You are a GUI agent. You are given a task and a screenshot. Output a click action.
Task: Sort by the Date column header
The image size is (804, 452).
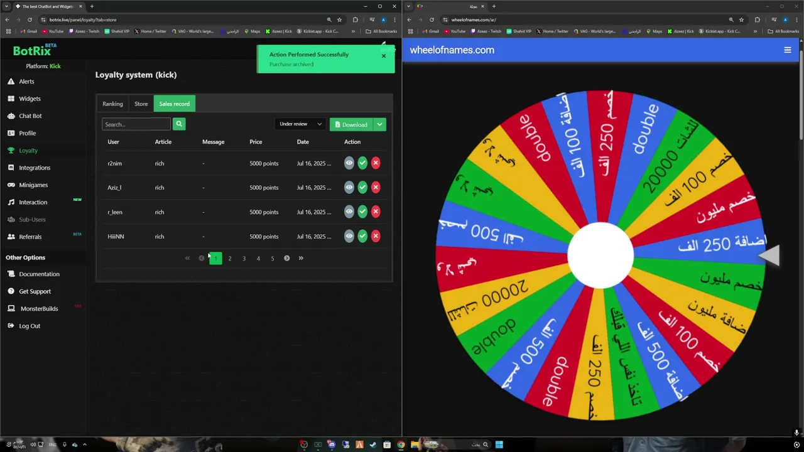click(303, 142)
